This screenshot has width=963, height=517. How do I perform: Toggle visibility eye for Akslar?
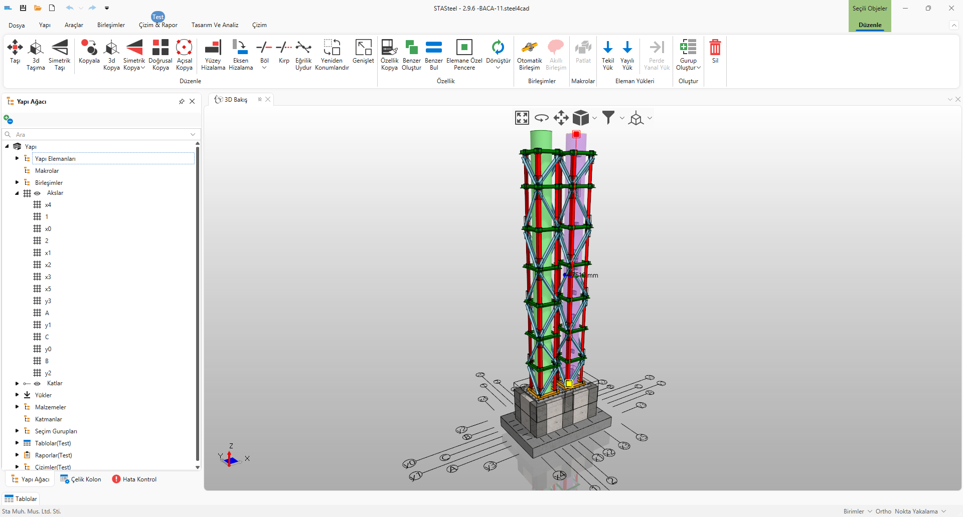click(x=38, y=193)
